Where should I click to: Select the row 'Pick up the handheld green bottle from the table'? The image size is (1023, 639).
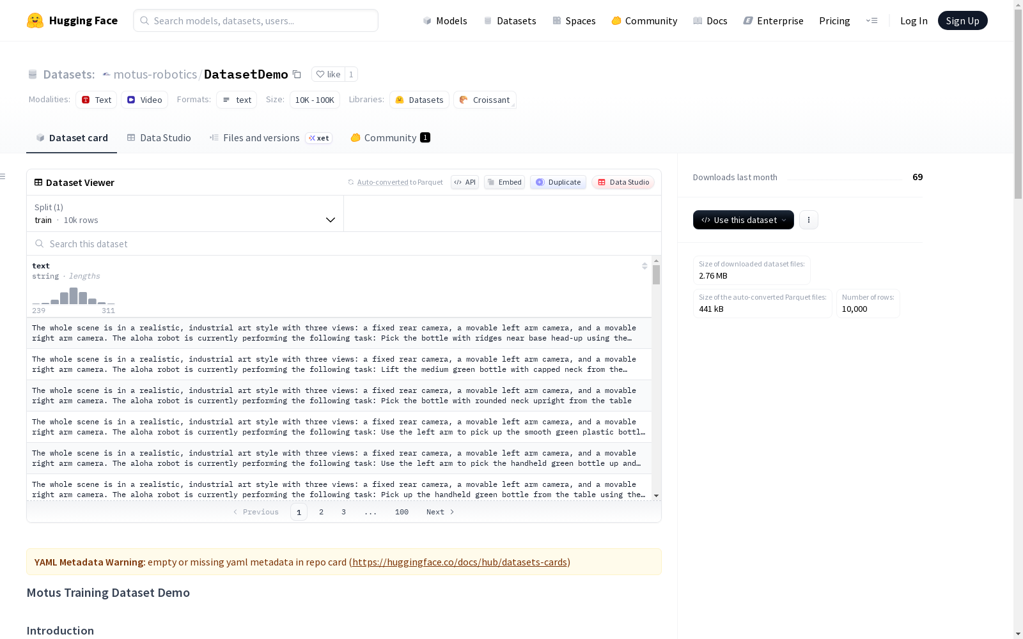(339, 488)
